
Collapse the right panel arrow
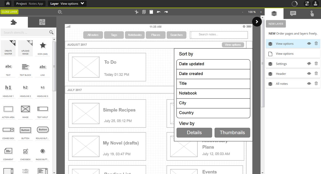pos(257,22)
